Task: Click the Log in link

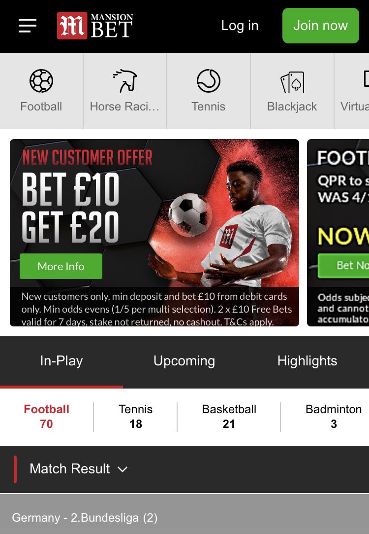Action: click(x=240, y=26)
